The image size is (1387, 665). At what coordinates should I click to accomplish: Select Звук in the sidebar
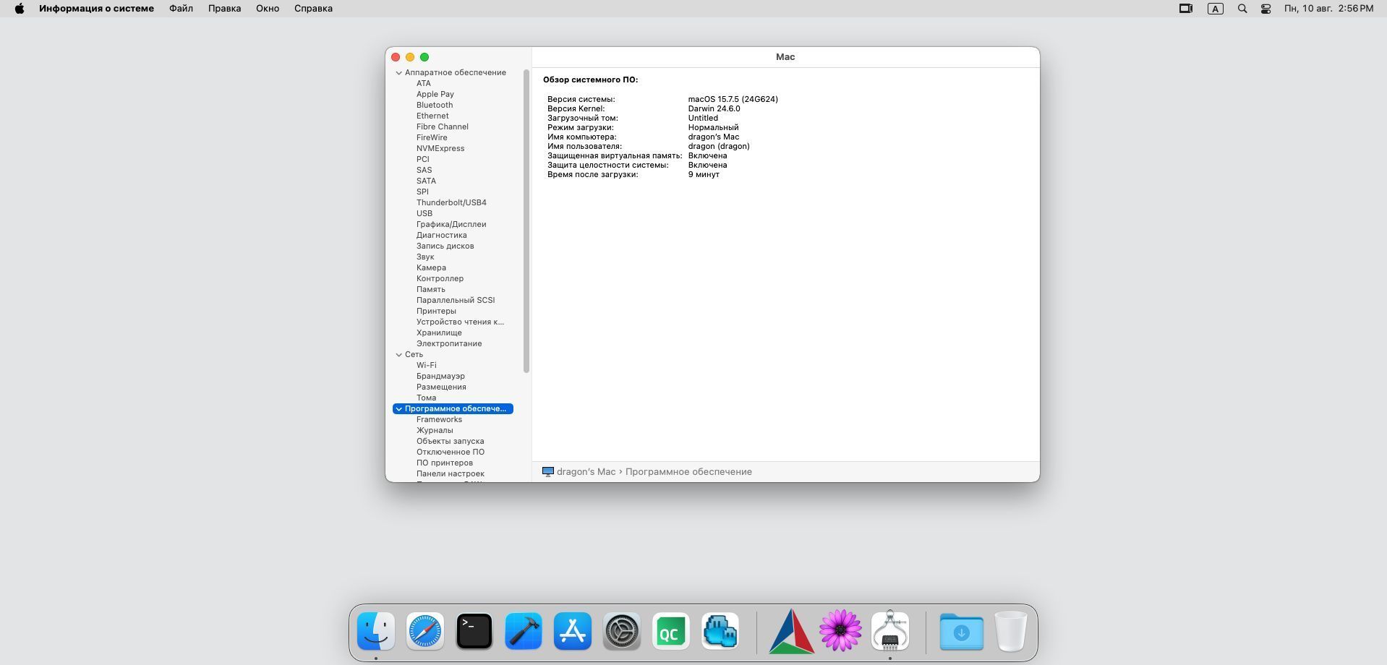click(x=425, y=257)
